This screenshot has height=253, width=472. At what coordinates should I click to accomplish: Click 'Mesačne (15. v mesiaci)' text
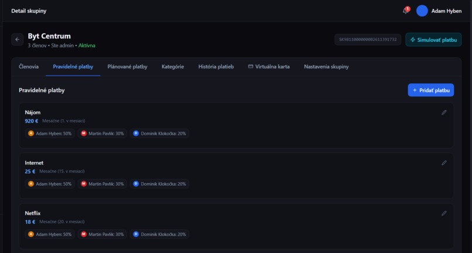(x=61, y=172)
